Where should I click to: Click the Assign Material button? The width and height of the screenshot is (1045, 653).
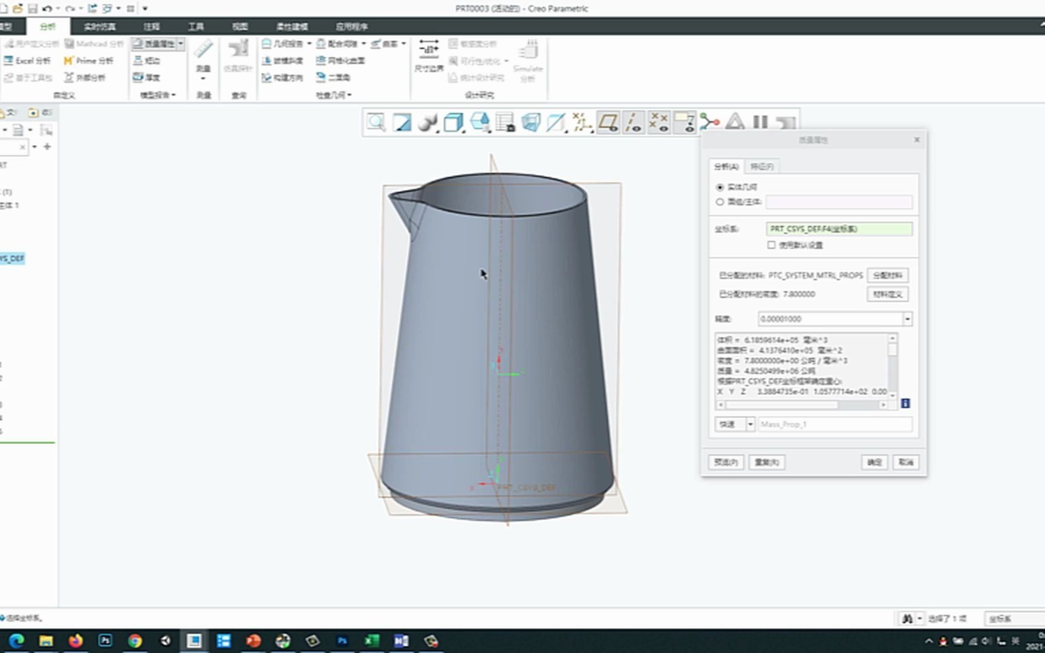(887, 276)
